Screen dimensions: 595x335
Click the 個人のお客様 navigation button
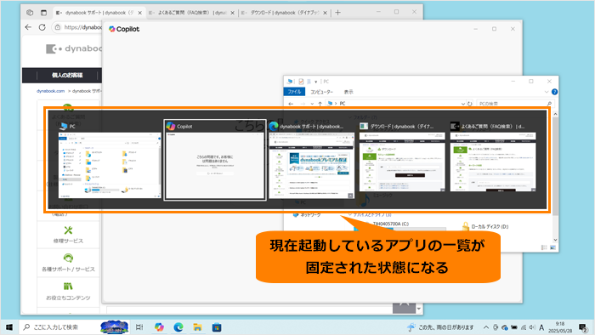coord(67,75)
